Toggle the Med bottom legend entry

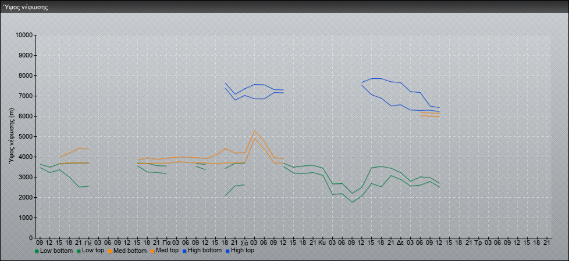[x=127, y=251]
